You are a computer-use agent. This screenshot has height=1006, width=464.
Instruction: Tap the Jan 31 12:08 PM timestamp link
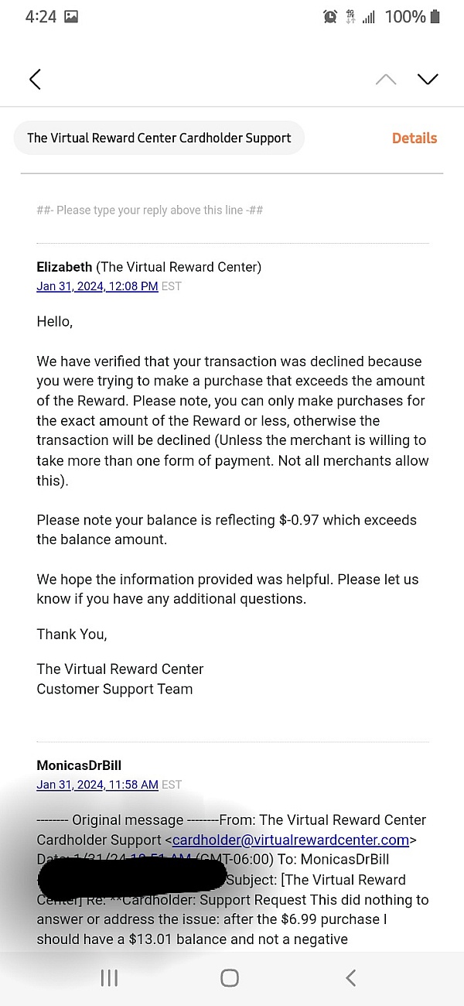pos(97,286)
